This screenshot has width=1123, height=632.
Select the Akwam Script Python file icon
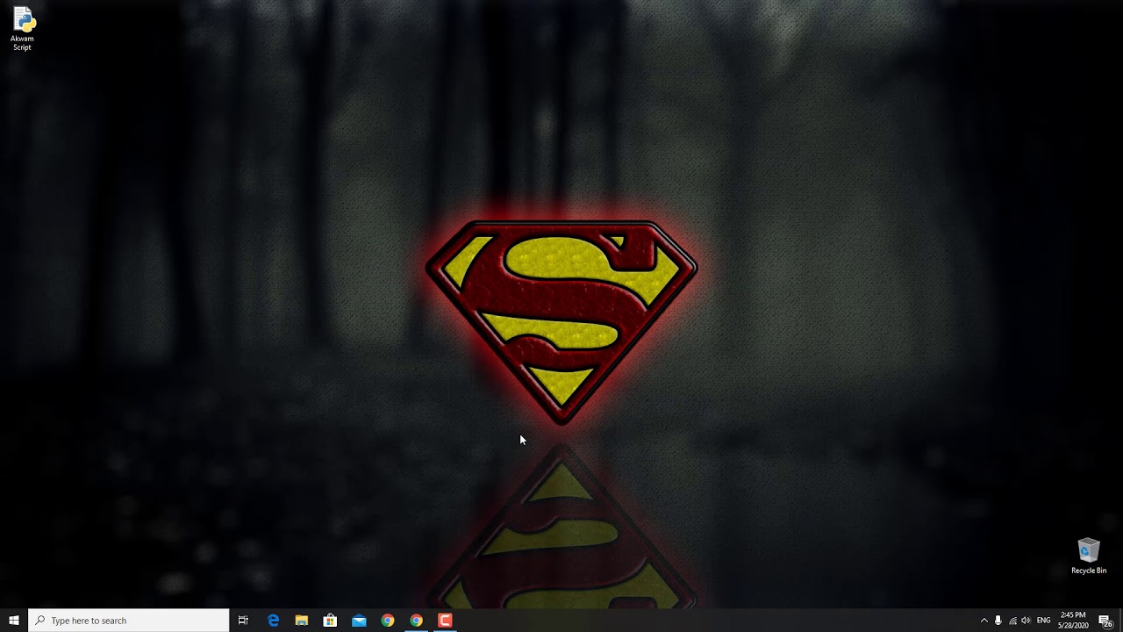click(22, 28)
